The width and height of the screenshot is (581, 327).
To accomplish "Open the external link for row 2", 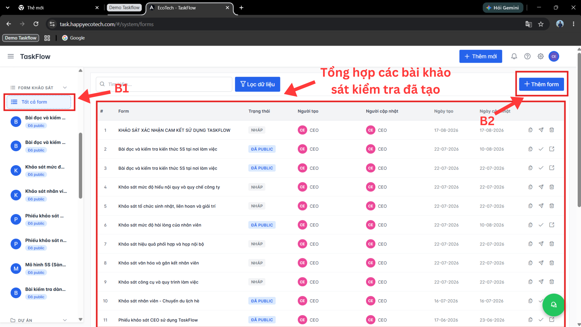I will 552,149.
